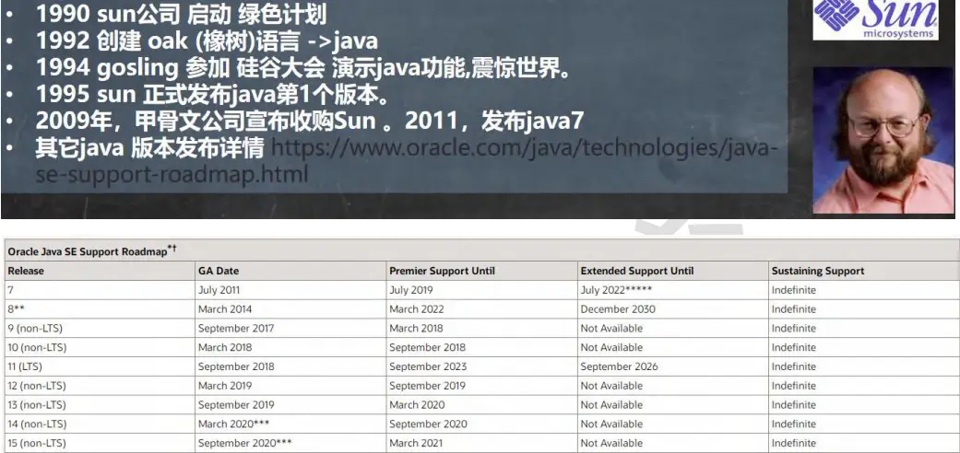Click the GA date 'September 2019' for release 13
Screen dimensions: 960x453
click(x=236, y=405)
